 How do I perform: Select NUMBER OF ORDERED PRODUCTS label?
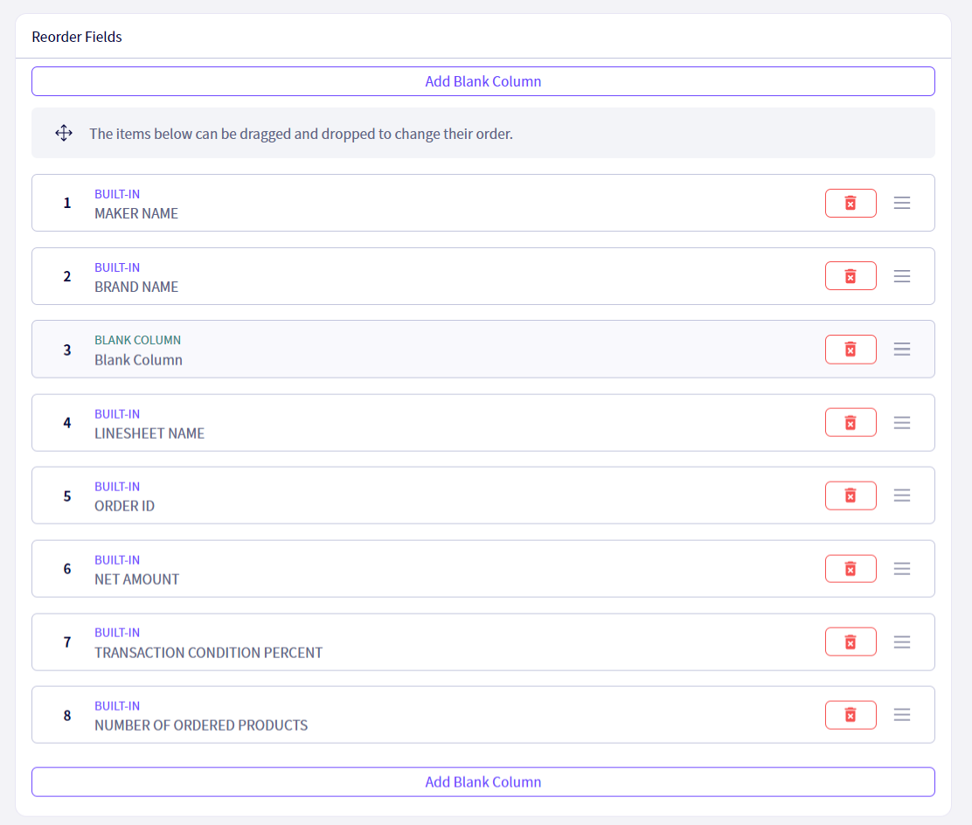pyautogui.click(x=201, y=725)
